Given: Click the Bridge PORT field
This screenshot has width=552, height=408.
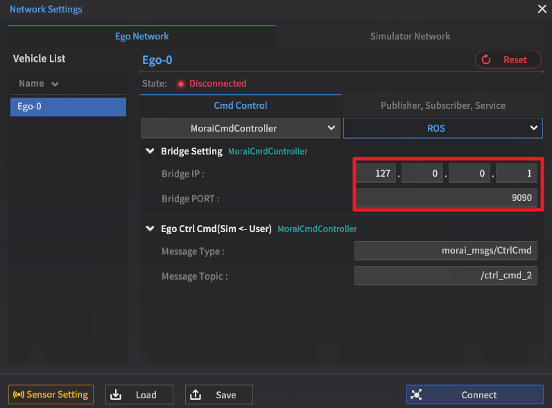Looking at the screenshot, I should click(x=445, y=198).
